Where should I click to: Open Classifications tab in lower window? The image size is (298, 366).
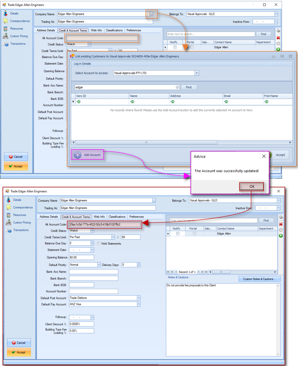pyautogui.click(x=117, y=217)
